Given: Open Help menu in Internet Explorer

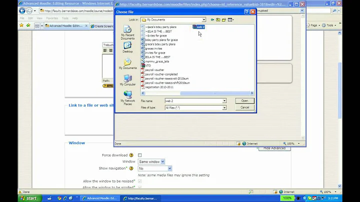Looking at the screenshot, I should tap(75, 18).
